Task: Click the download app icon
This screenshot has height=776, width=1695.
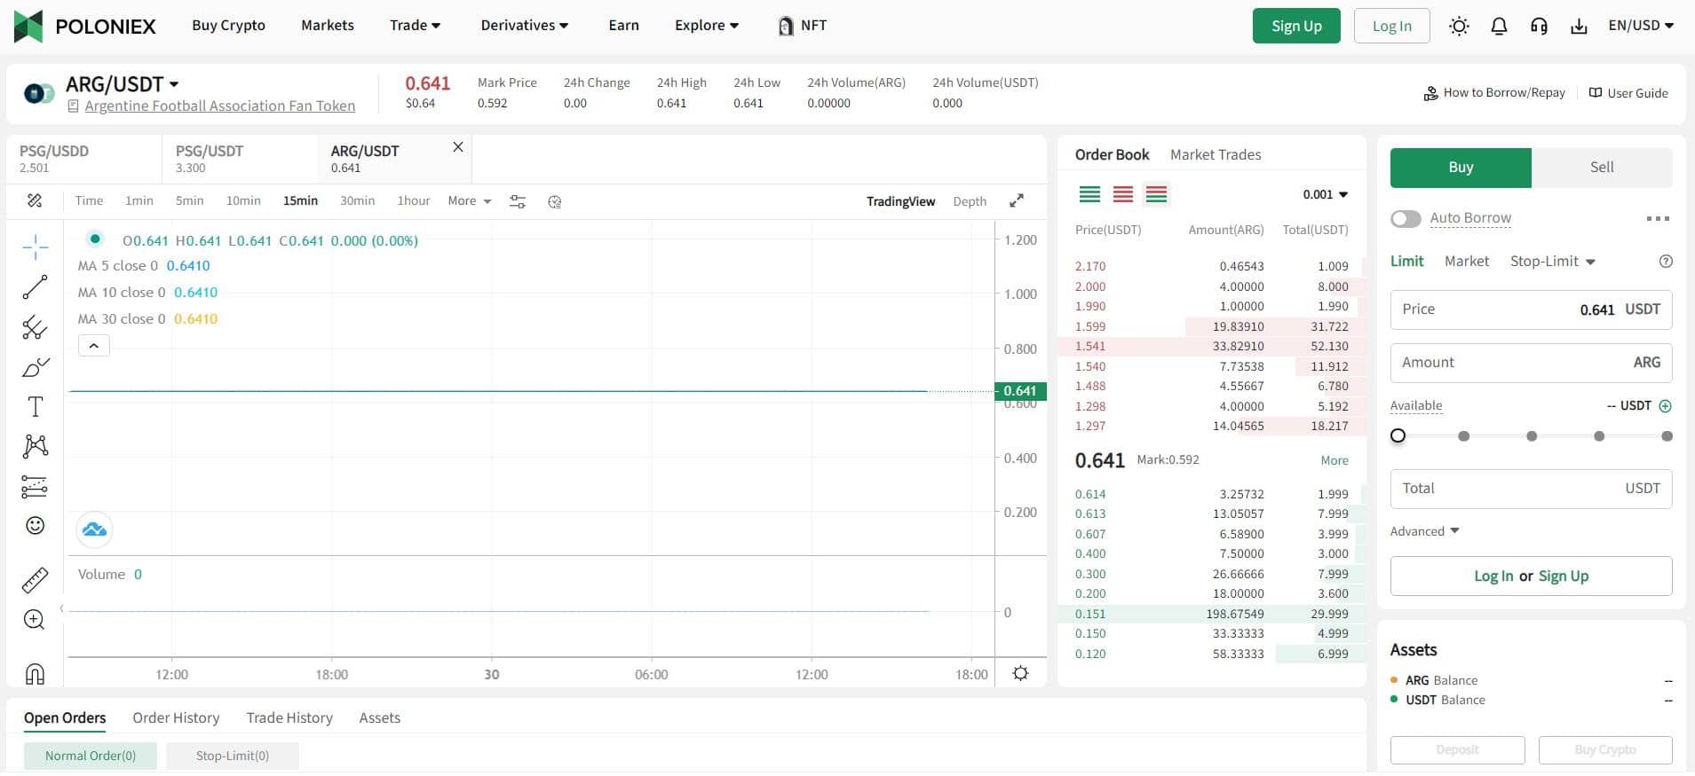Action: click(1579, 27)
